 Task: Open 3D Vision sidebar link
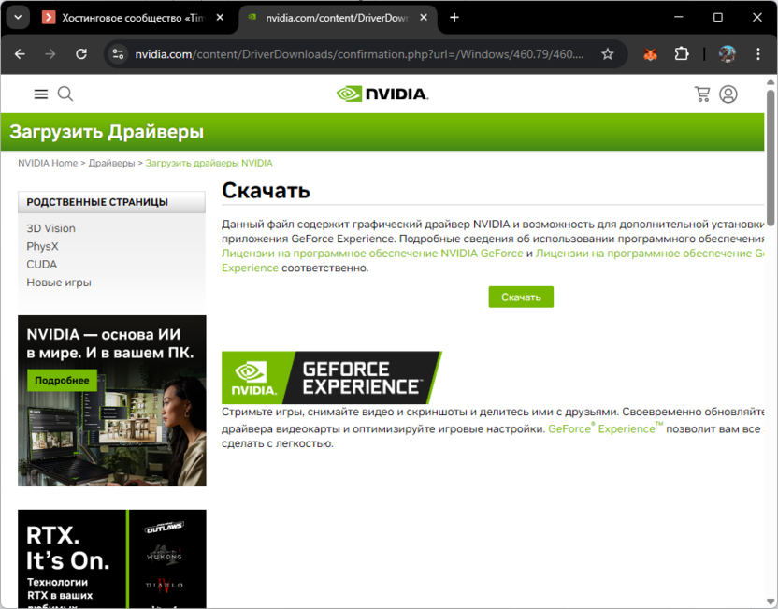51,228
